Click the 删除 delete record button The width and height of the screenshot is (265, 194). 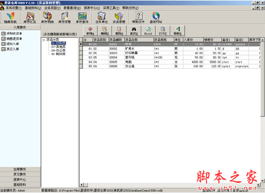[x=119, y=31]
